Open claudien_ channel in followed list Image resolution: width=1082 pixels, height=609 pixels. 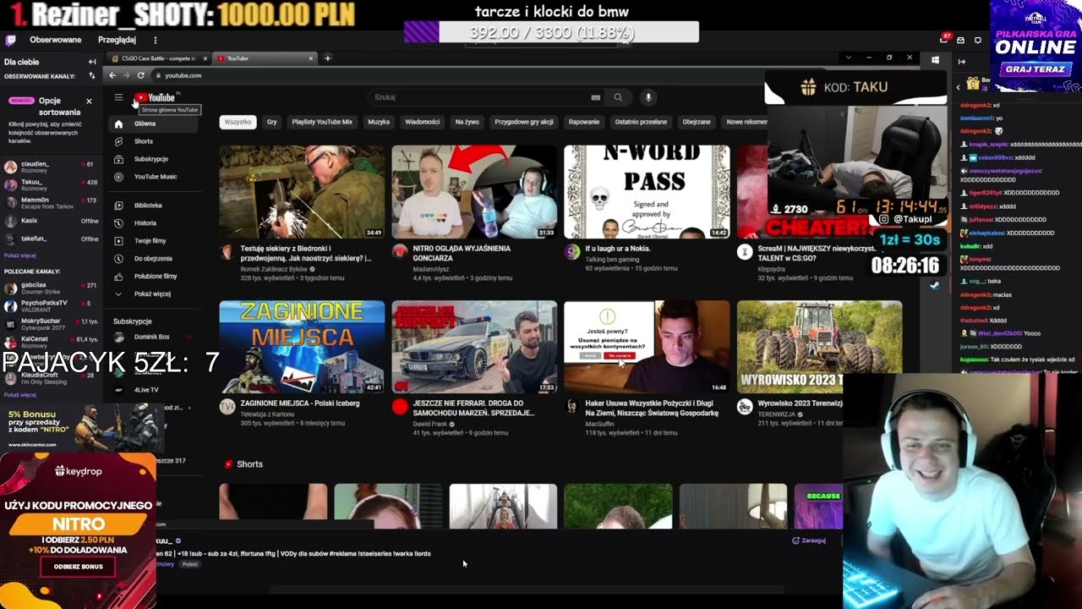51,167
